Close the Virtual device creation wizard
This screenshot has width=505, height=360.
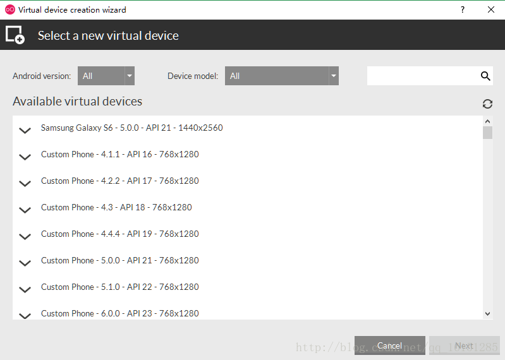tap(491, 9)
